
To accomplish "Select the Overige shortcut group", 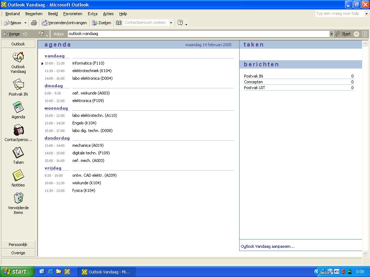I will click(x=18, y=253).
